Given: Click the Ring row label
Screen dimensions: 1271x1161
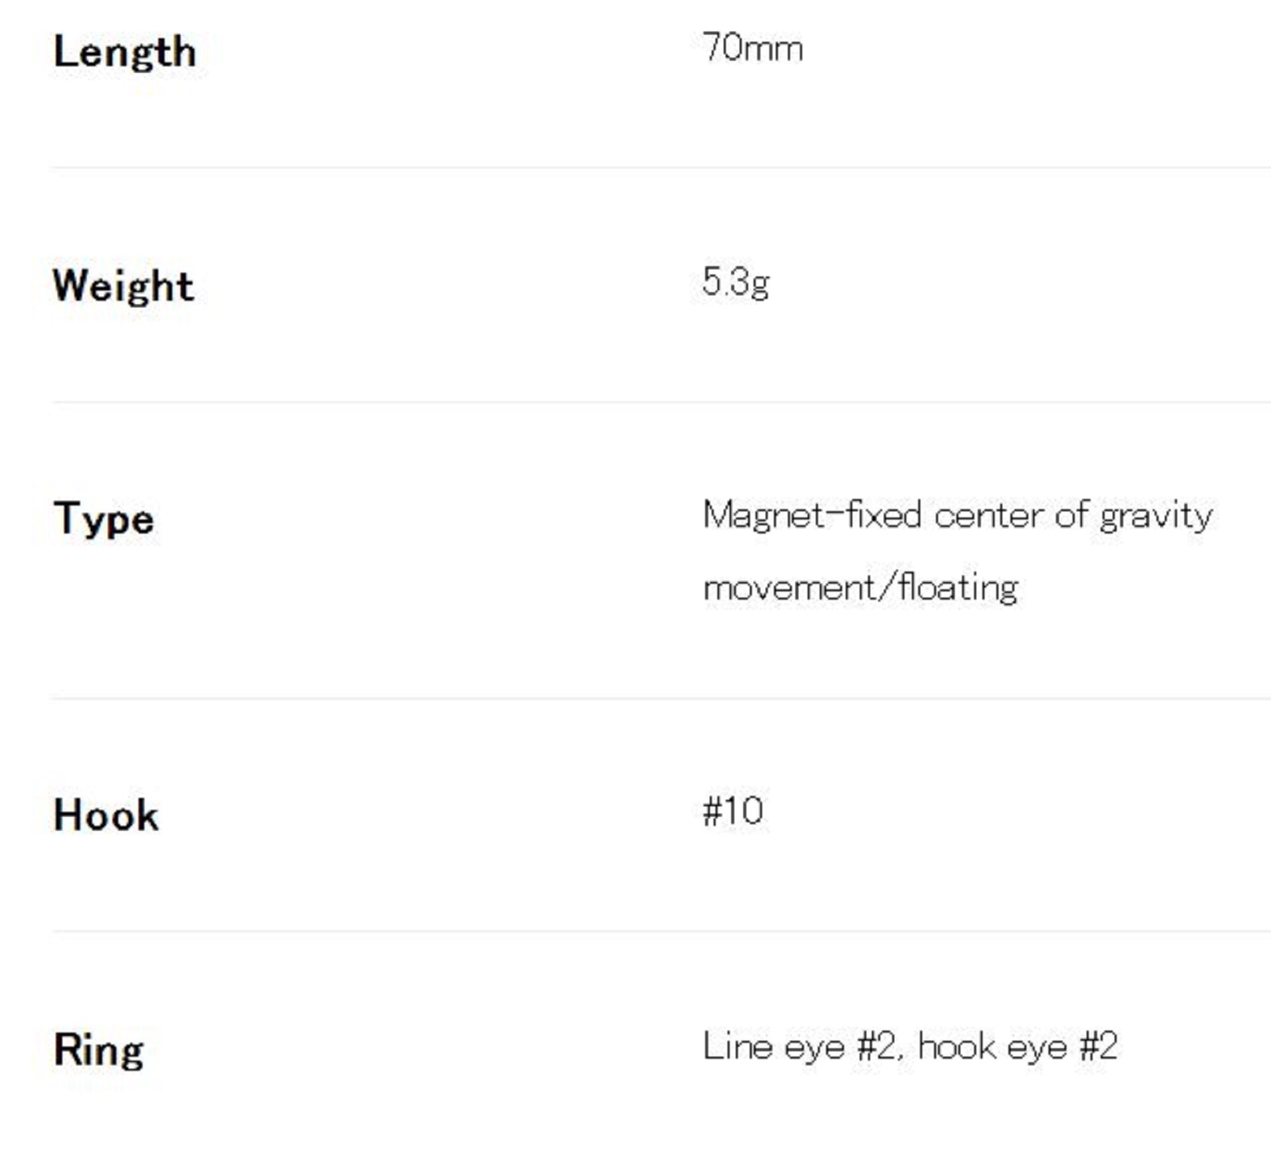Looking at the screenshot, I should point(99,1050).
